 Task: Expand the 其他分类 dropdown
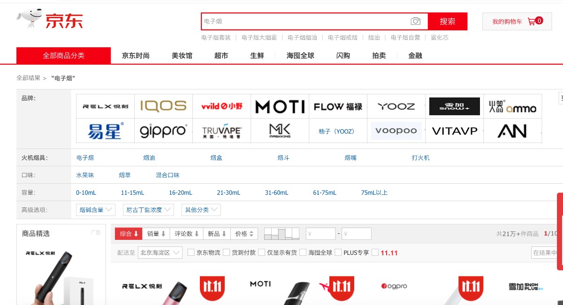201,210
